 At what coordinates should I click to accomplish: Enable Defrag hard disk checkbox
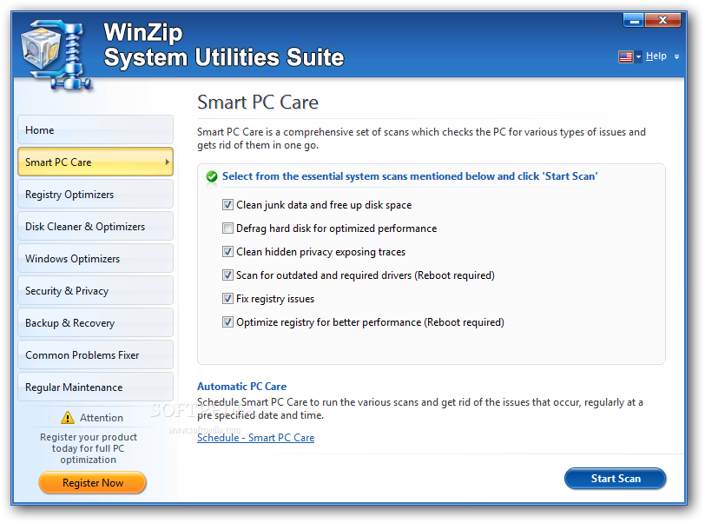tap(227, 228)
